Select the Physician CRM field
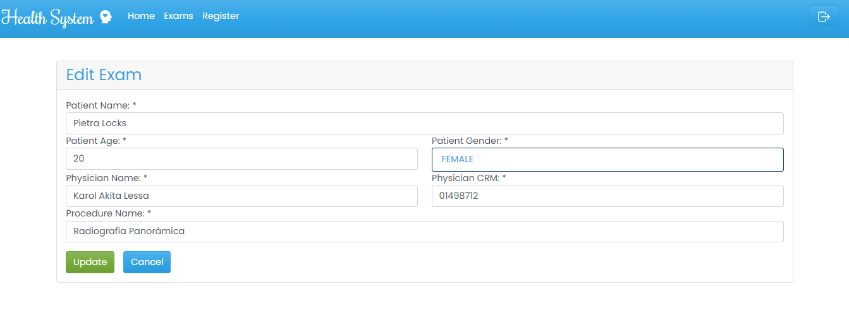The image size is (849, 313). 608,196
